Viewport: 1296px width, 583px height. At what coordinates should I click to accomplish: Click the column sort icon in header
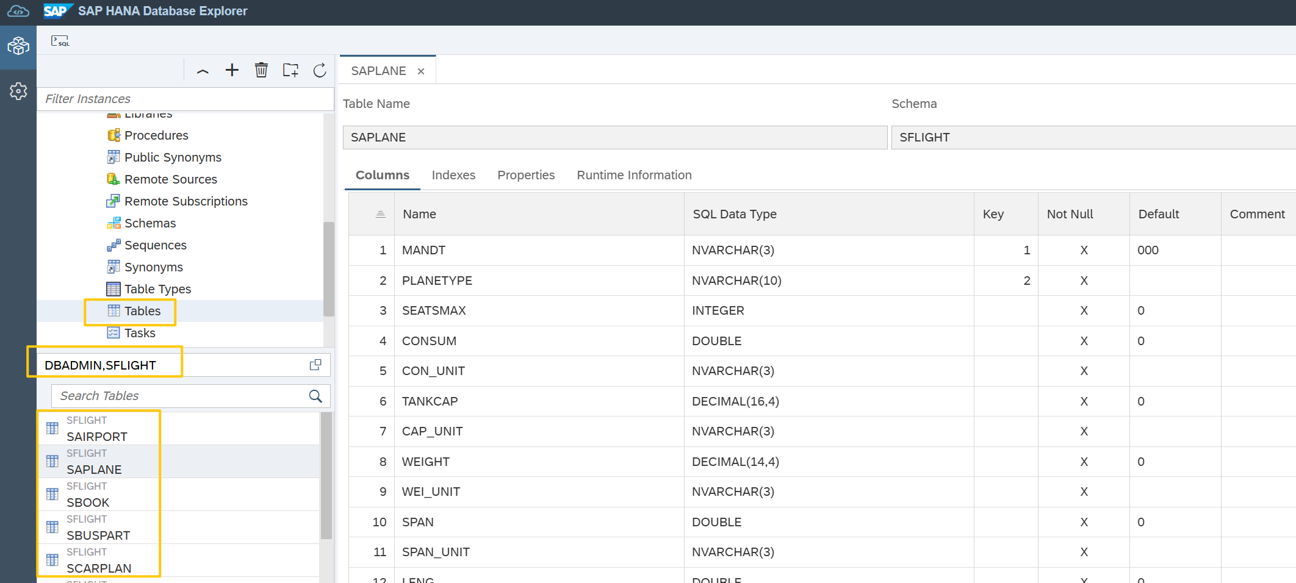[380, 214]
